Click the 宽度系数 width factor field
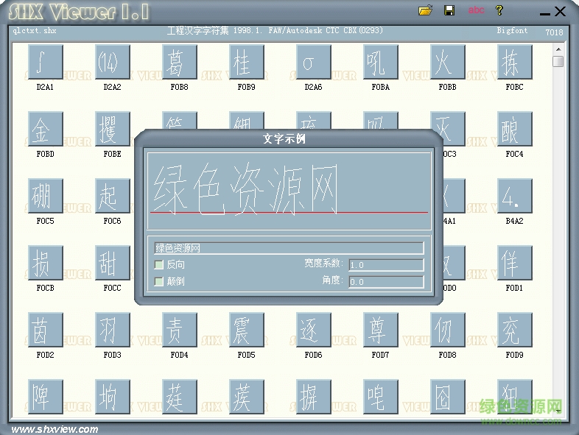Viewport: 579px width, 435px height. pyautogui.click(x=386, y=264)
